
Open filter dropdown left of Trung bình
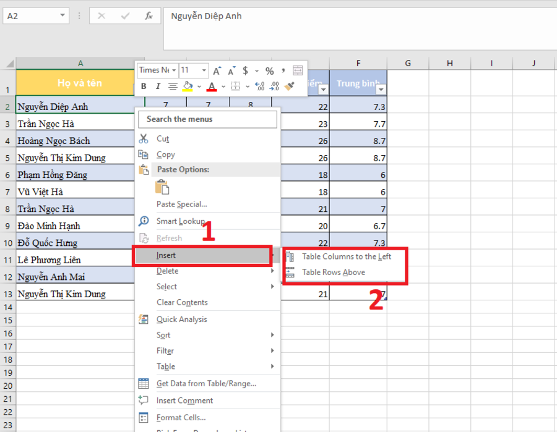(x=323, y=90)
